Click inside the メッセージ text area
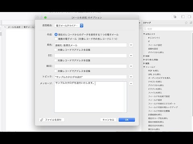 click(x=90, y=97)
